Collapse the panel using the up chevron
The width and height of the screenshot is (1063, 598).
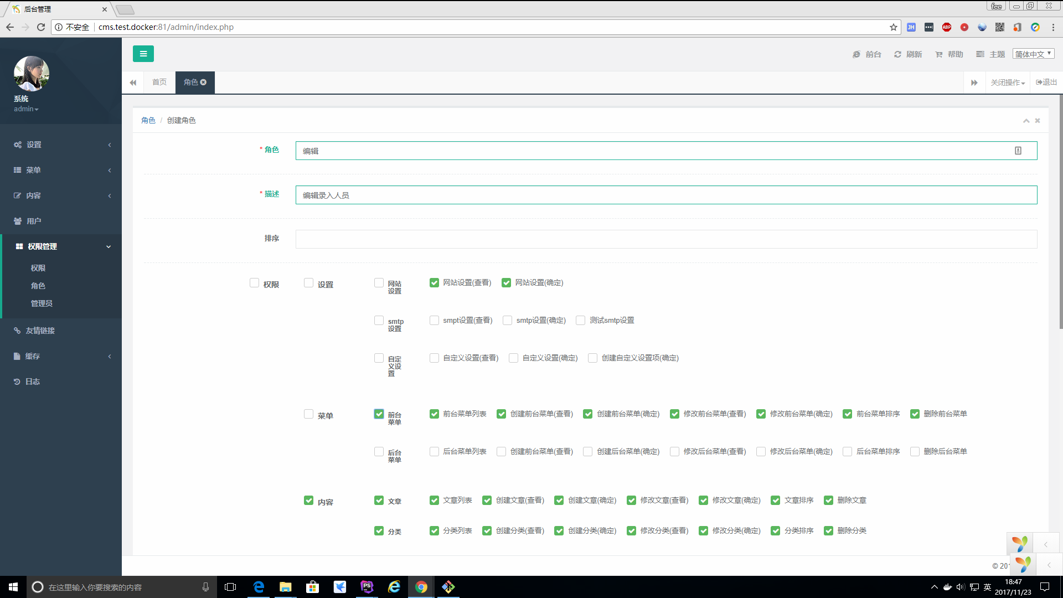(1026, 121)
